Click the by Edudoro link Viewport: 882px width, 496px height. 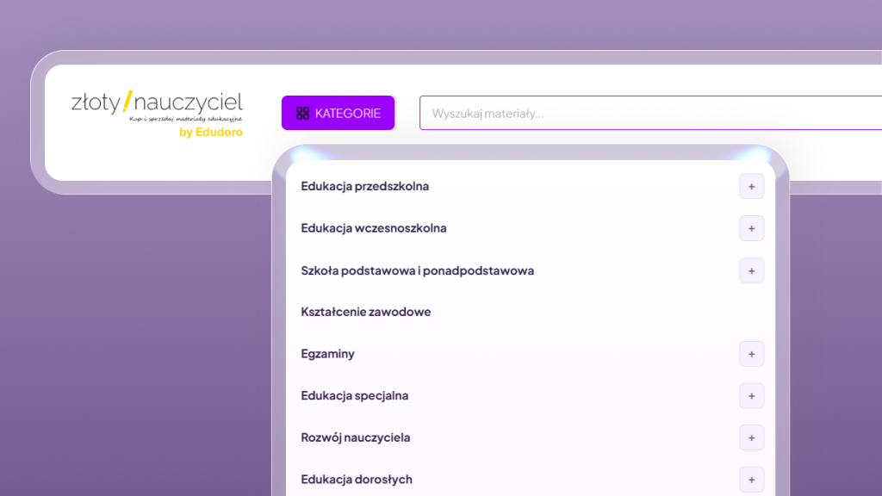tap(210, 133)
